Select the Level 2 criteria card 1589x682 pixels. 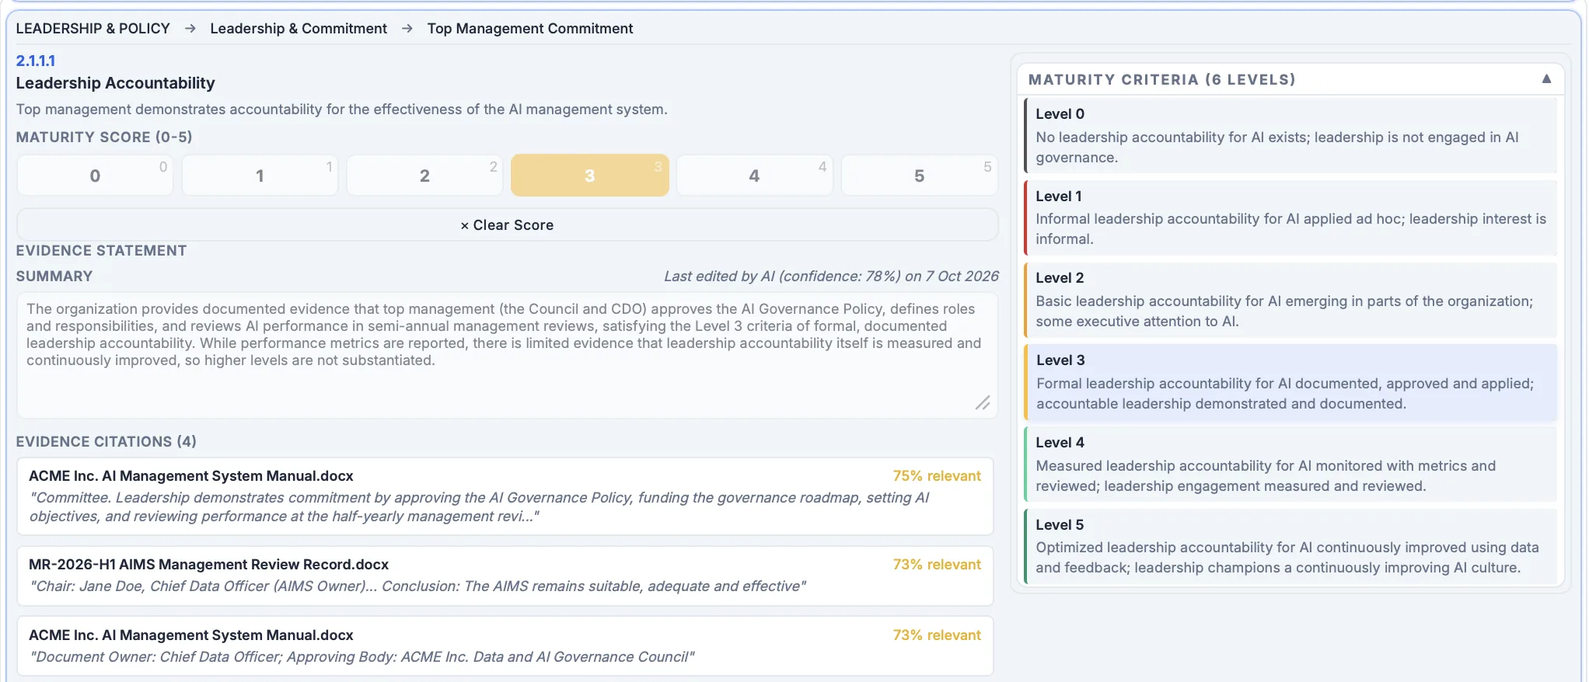(1290, 300)
